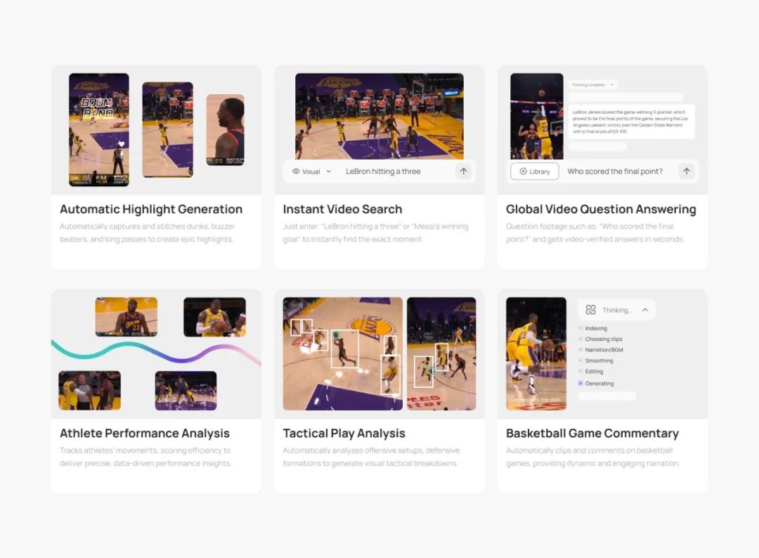
Task: Send the Who scored the final point question arrow
Action: [687, 171]
